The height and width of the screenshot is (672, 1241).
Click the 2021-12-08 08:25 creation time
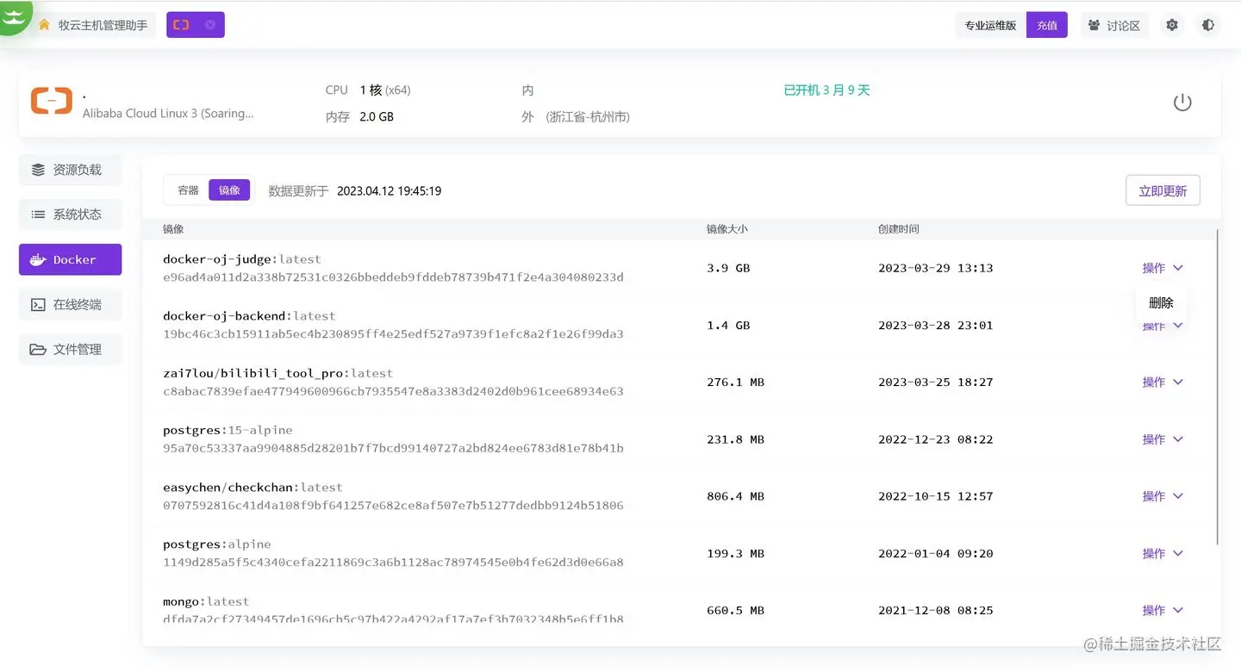935,610
